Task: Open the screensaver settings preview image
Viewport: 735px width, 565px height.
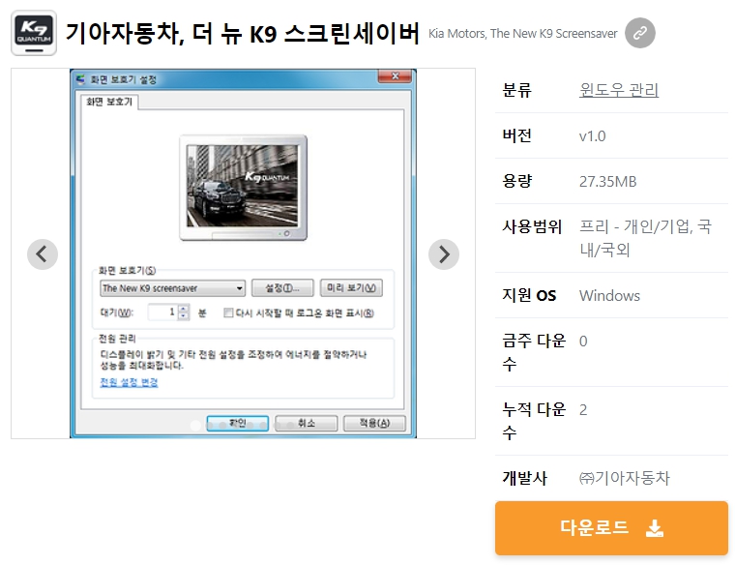Action: pos(243,253)
